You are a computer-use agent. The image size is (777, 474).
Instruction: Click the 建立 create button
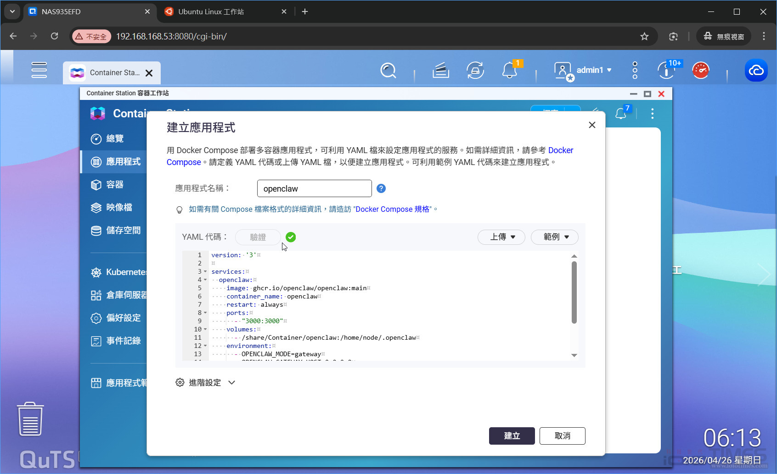(x=512, y=436)
